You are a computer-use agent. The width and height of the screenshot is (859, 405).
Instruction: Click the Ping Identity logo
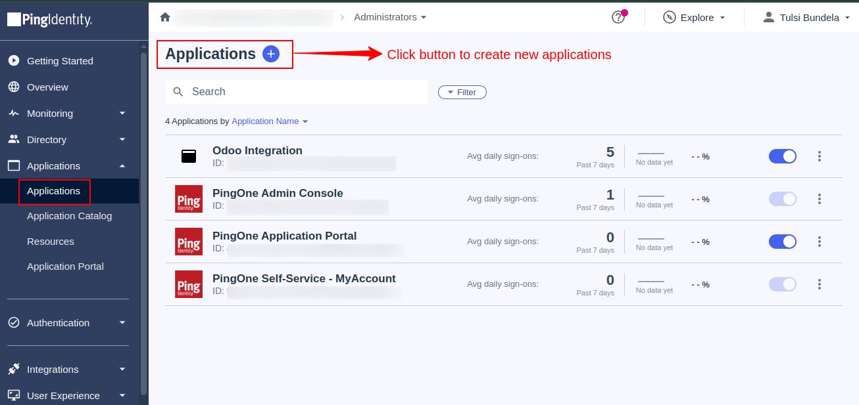coord(50,19)
